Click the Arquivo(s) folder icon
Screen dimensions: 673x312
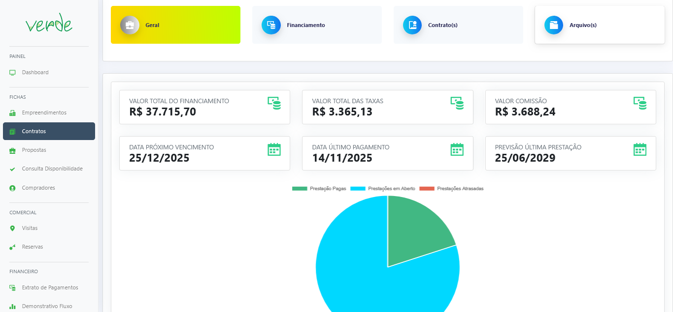tap(554, 25)
